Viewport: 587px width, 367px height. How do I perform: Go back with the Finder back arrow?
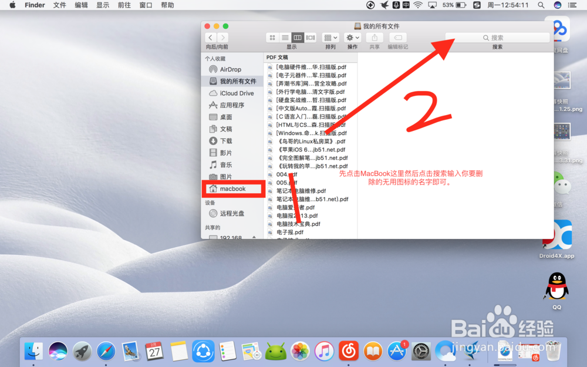211,38
